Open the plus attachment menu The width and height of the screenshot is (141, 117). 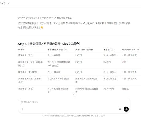click(22, 109)
